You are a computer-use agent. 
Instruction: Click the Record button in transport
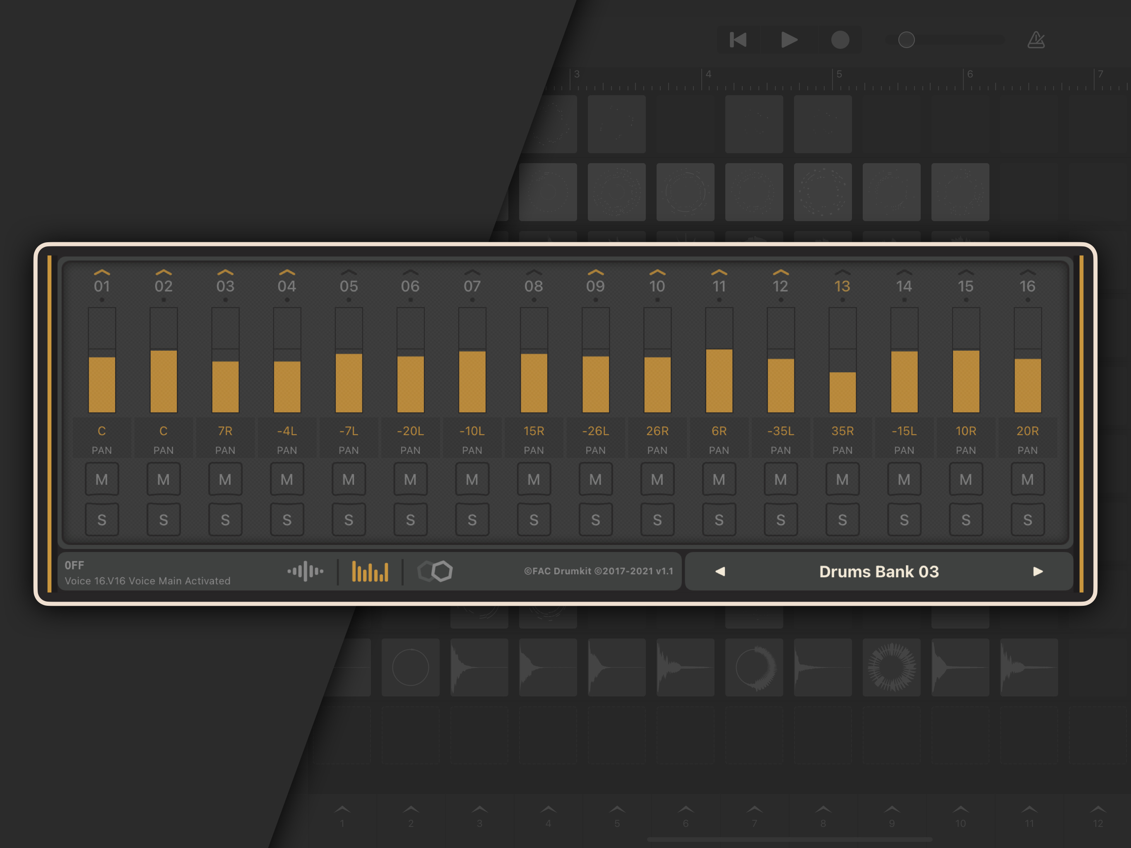[840, 40]
